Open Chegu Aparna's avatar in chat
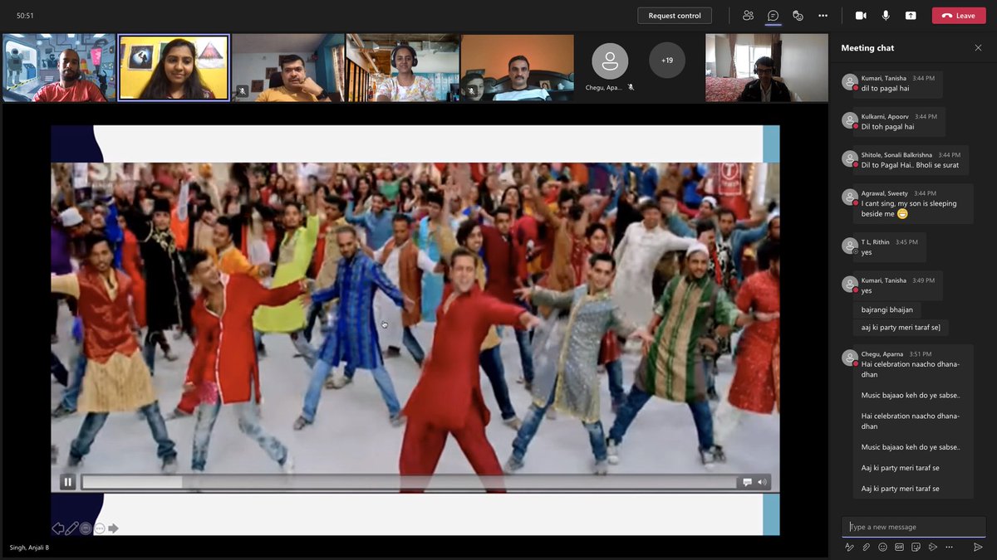 pyautogui.click(x=850, y=358)
